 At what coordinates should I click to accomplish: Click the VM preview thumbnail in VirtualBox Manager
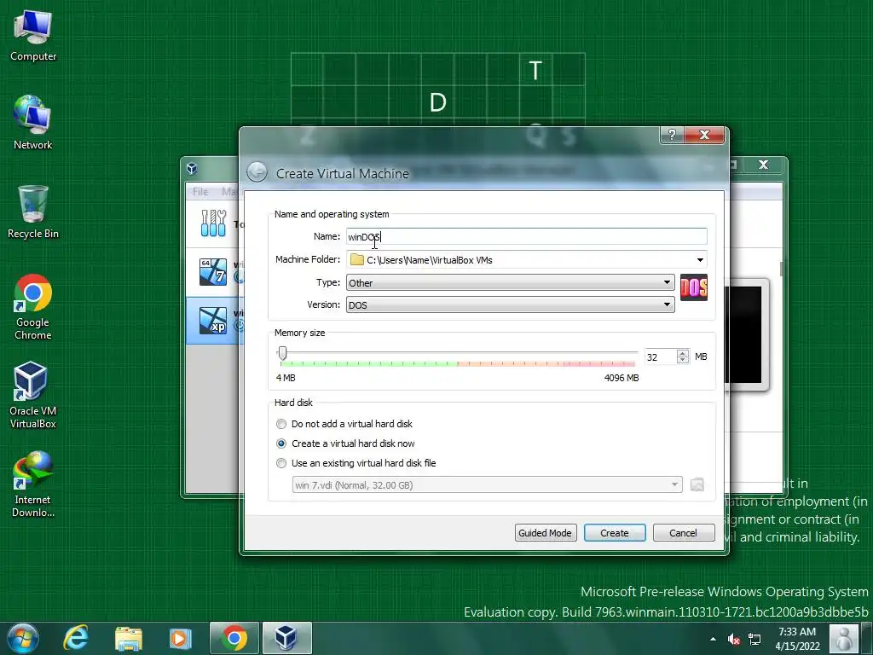pyautogui.click(x=746, y=334)
